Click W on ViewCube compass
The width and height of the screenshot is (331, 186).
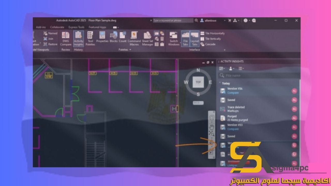(x=186, y=82)
